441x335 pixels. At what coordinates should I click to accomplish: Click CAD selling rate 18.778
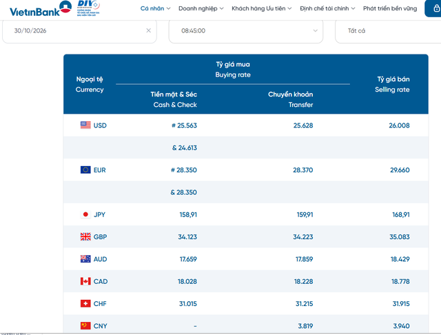pos(400,281)
